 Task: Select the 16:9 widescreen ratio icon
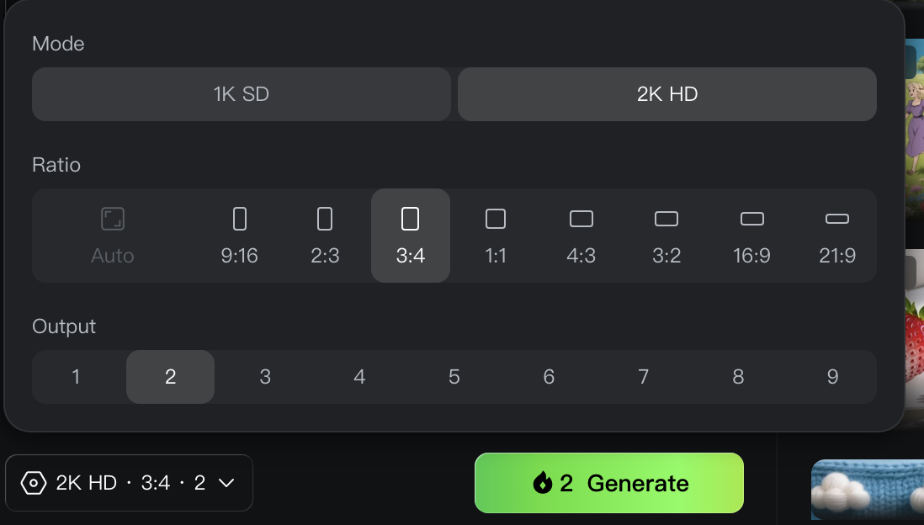pyautogui.click(x=752, y=219)
